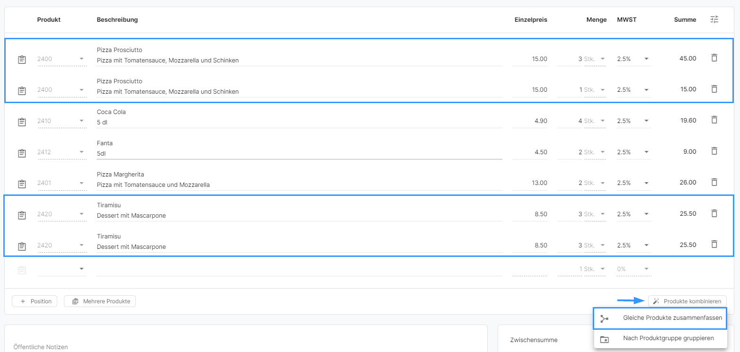Open product dropdown in empty new row
740x352 pixels.
point(62,269)
